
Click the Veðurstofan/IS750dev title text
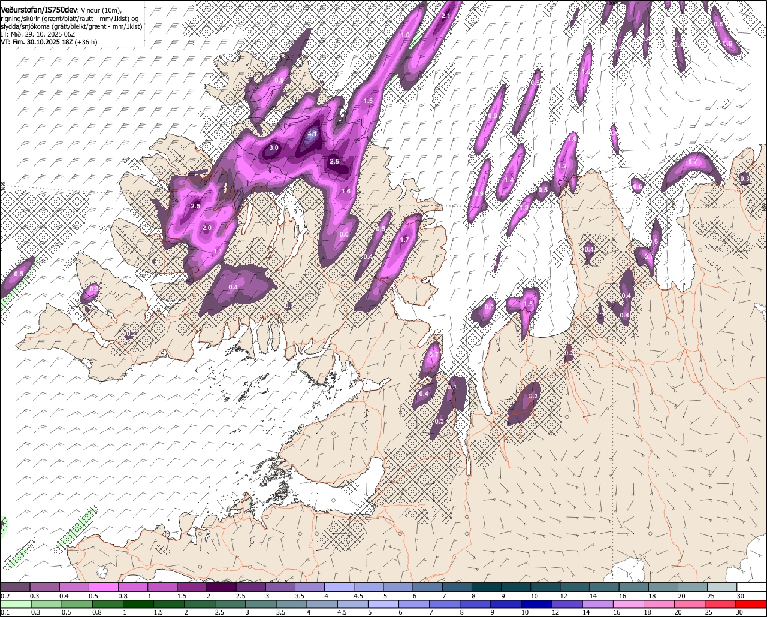click(x=39, y=9)
